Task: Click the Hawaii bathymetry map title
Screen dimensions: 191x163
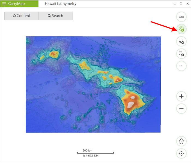Action: click(x=61, y=4)
